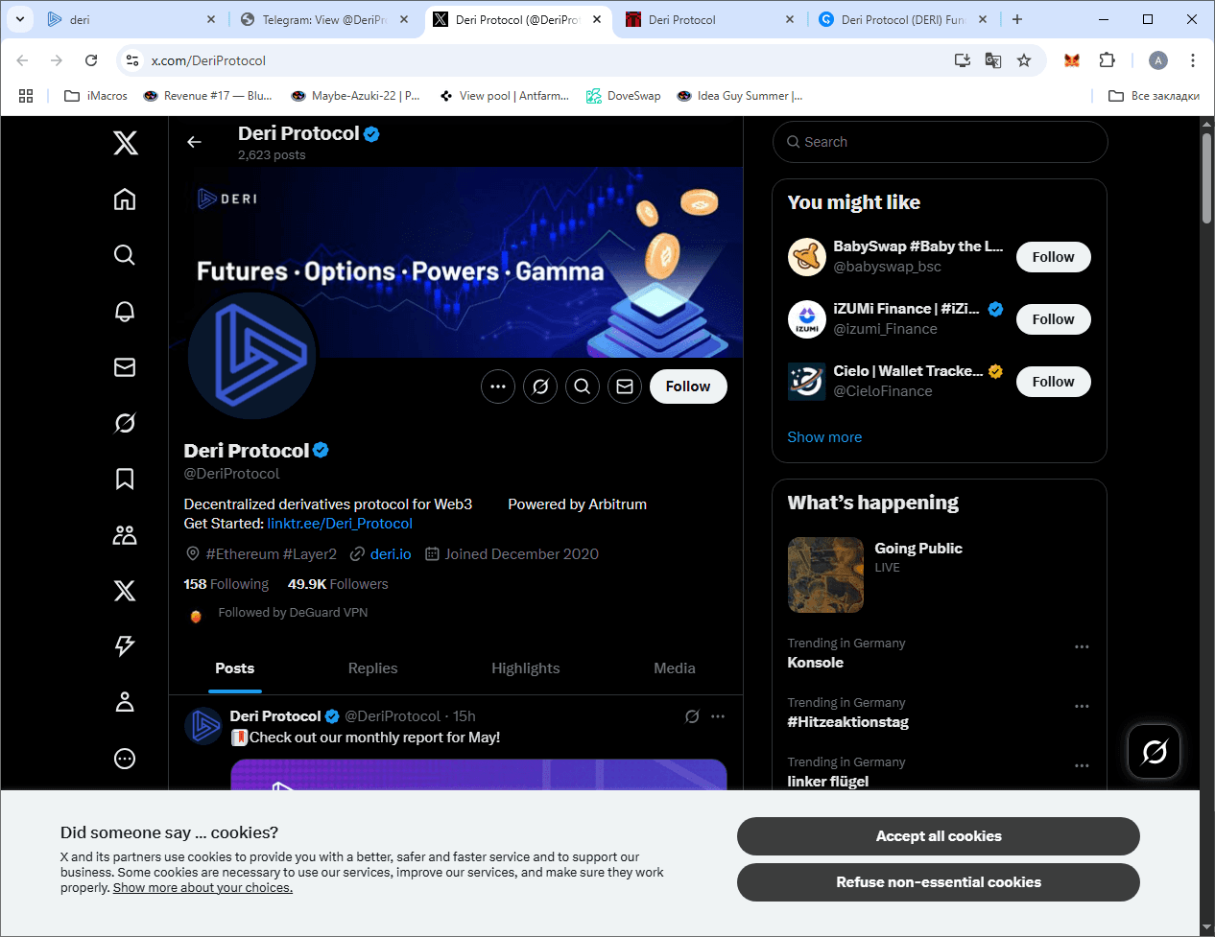The height and width of the screenshot is (937, 1215).
Task: Open the deri.io website link
Action: point(391,554)
